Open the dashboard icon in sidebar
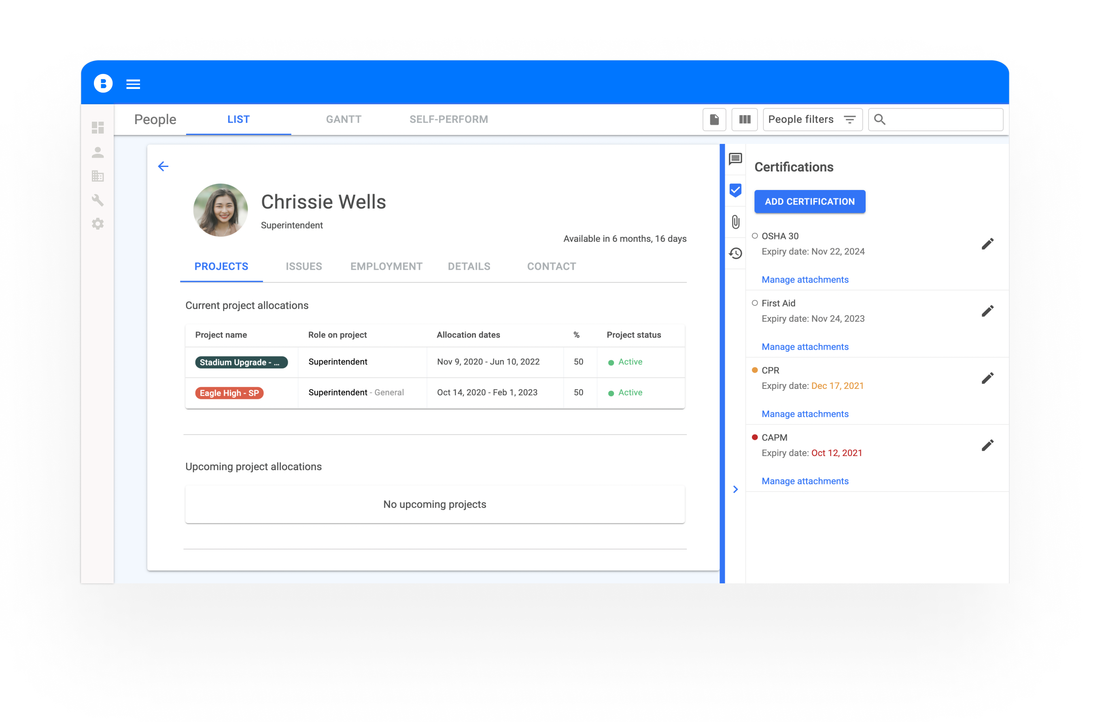1106x722 pixels. point(98,128)
